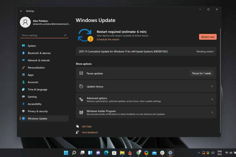Click the user profile avatar picture
236x157 pixels.
pos(25,22)
